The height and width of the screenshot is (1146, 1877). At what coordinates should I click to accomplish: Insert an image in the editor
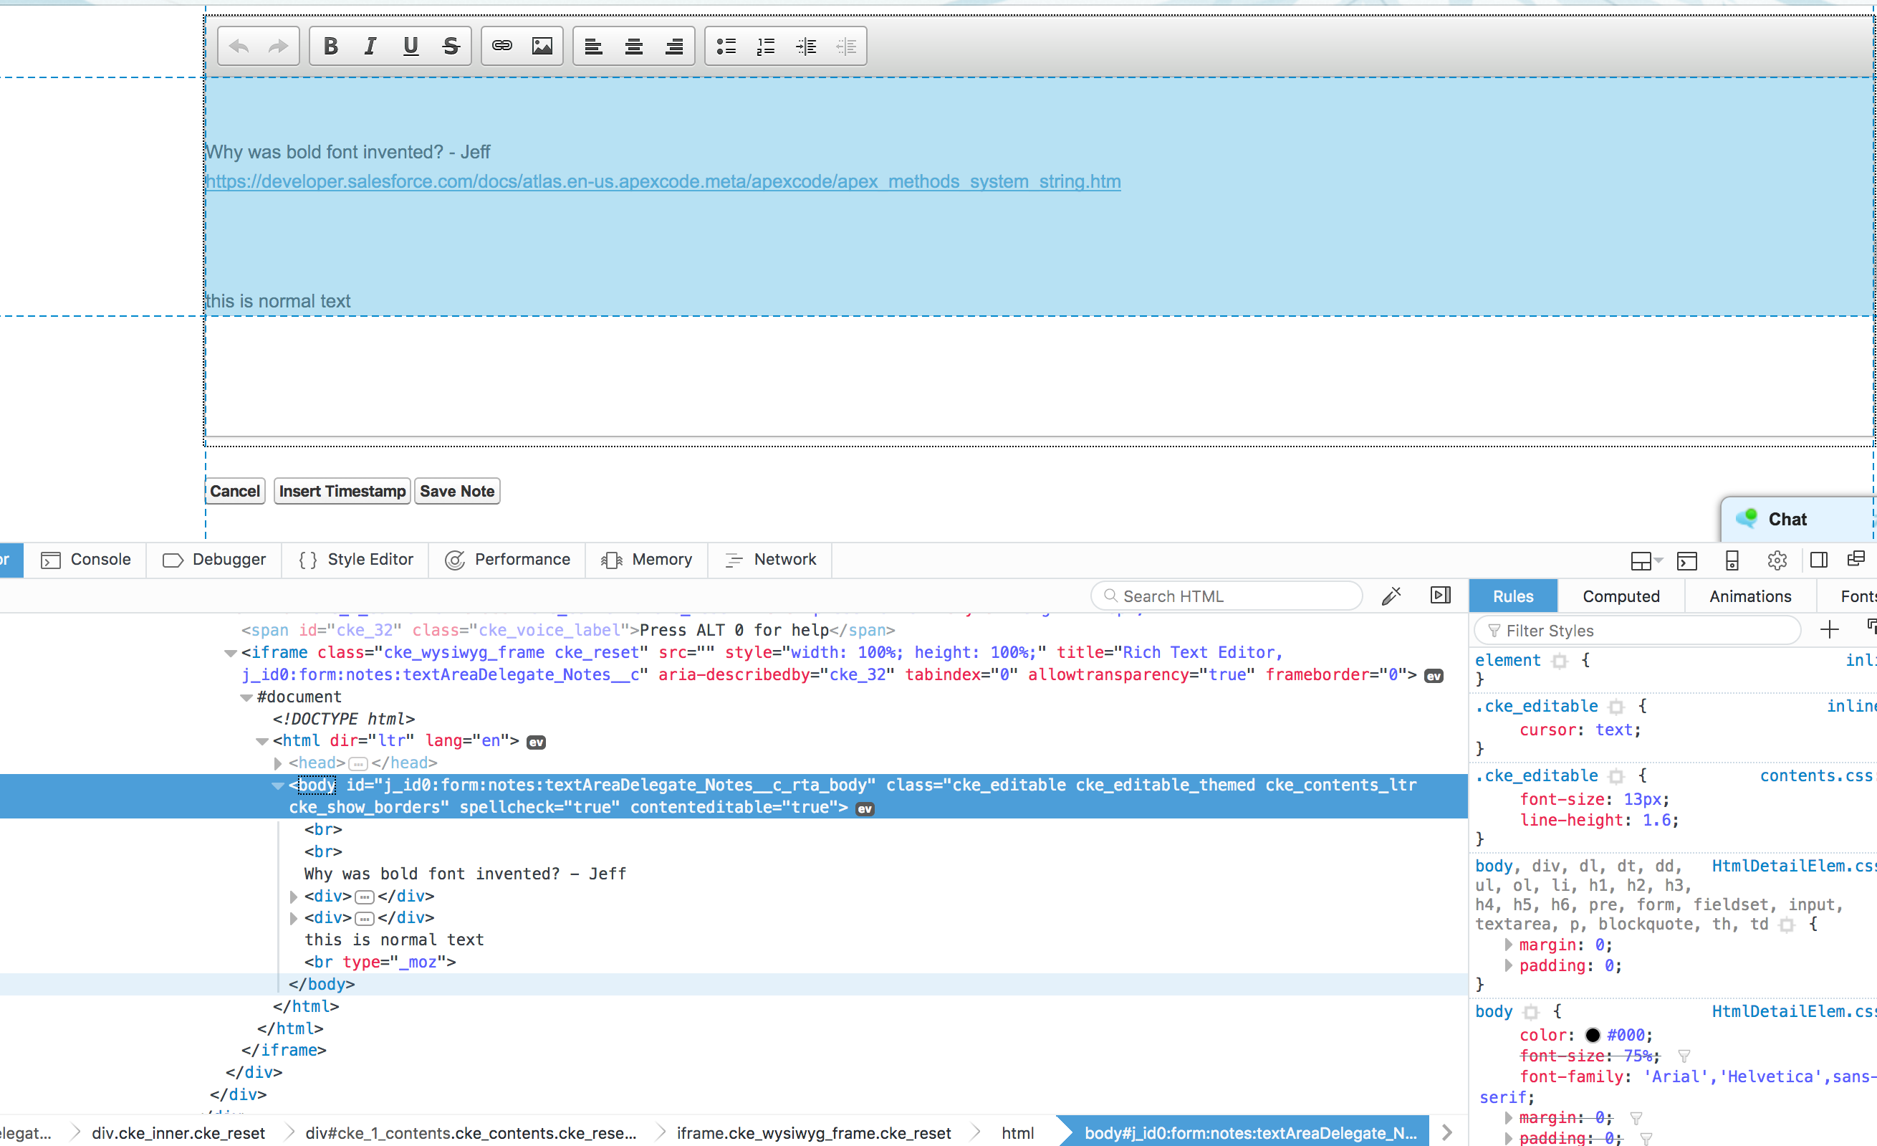click(x=542, y=47)
